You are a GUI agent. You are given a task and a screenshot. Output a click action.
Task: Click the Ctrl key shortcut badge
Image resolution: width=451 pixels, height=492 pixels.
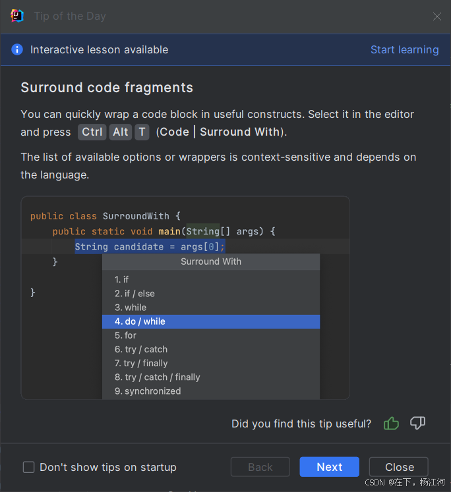pos(92,132)
